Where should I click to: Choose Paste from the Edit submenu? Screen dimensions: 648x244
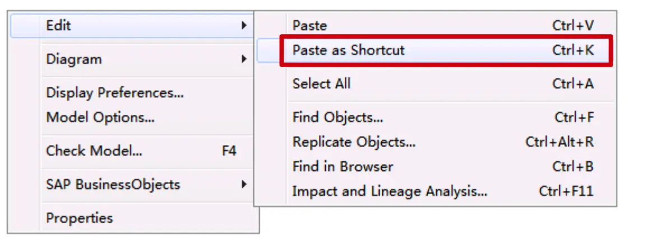[x=435, y=26]
